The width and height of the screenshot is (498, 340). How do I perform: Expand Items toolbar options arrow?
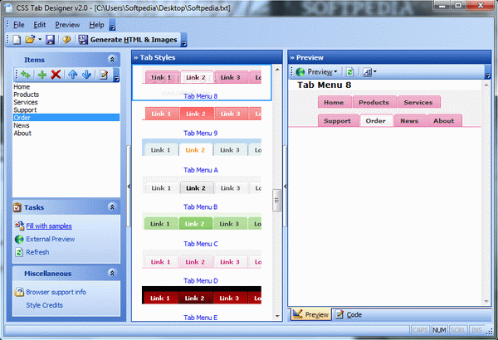(x=116, y=75)
